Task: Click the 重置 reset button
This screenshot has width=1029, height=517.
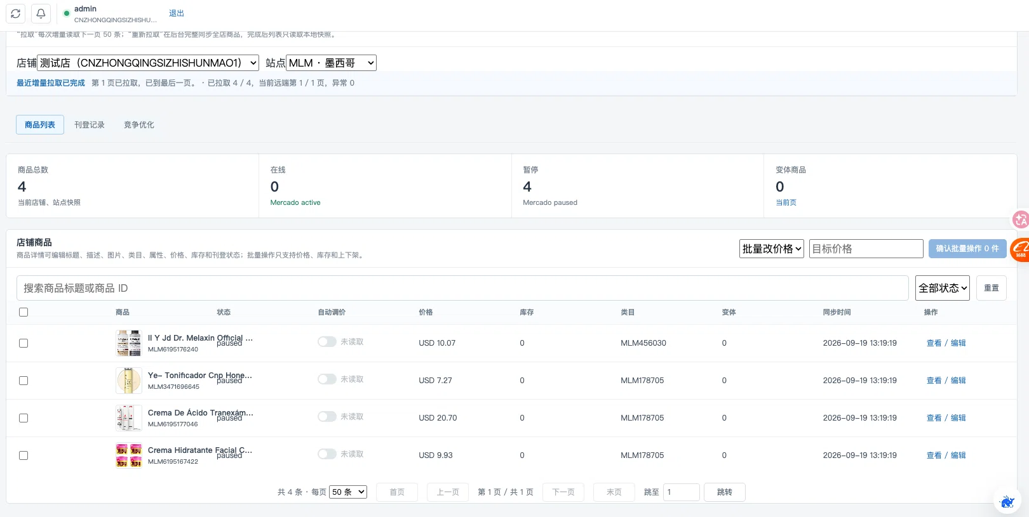Action: pyautogui.click(x=992, y=288)
